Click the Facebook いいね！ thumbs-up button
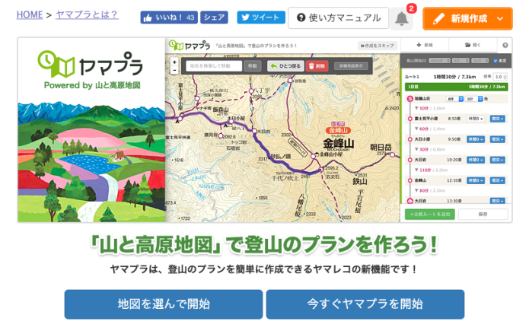This screenshot has width=529, height=334. 169,17
